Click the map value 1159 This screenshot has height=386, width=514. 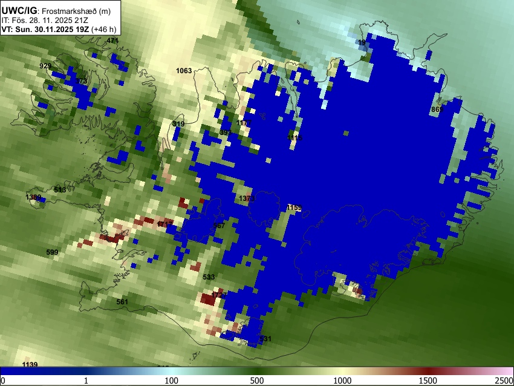[x=294, y=208]
